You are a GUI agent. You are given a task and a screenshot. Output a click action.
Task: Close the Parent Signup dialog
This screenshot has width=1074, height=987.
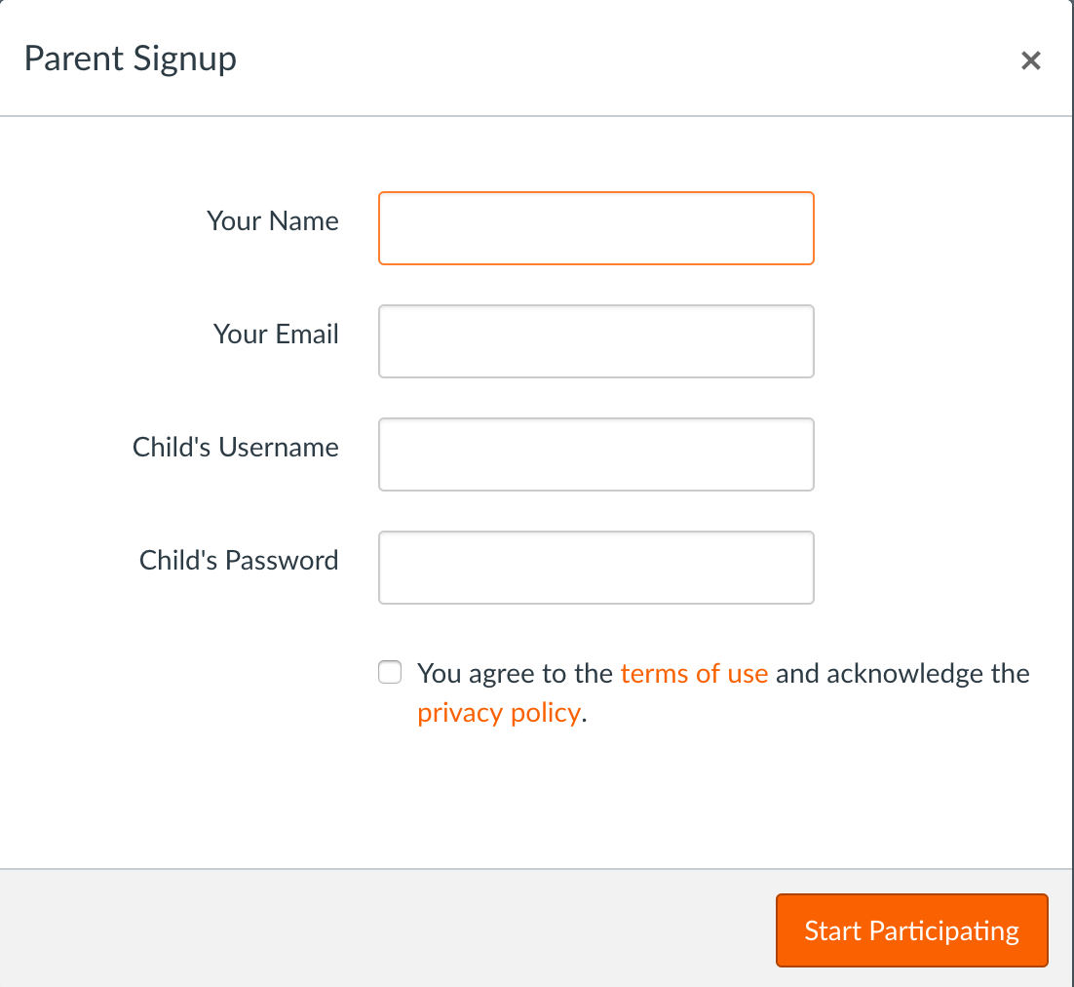1030,60
